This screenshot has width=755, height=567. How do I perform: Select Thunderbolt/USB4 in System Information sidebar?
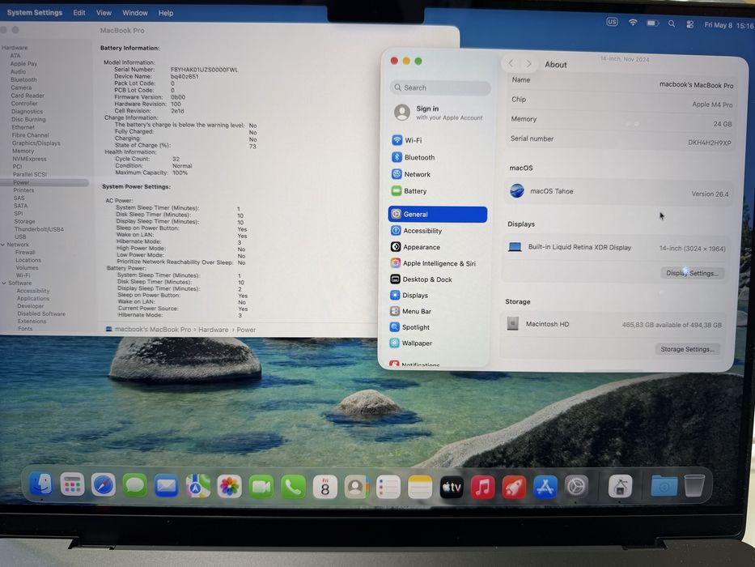point(39,229)
